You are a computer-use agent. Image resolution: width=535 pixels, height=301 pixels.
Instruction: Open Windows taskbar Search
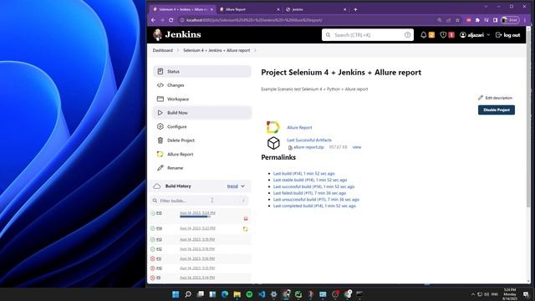point(187,294)
